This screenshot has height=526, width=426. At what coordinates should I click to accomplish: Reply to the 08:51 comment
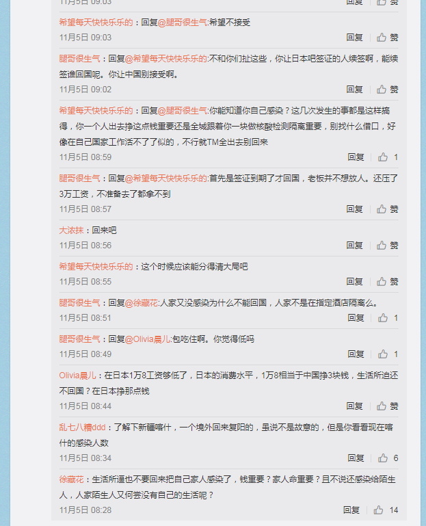point(356,317)
